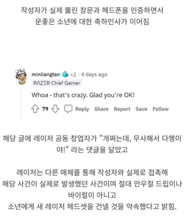Click the 'Whoa - that's crazy' comment text
The height and width of the screenshot is (220, 185).
tap(83, 95)
